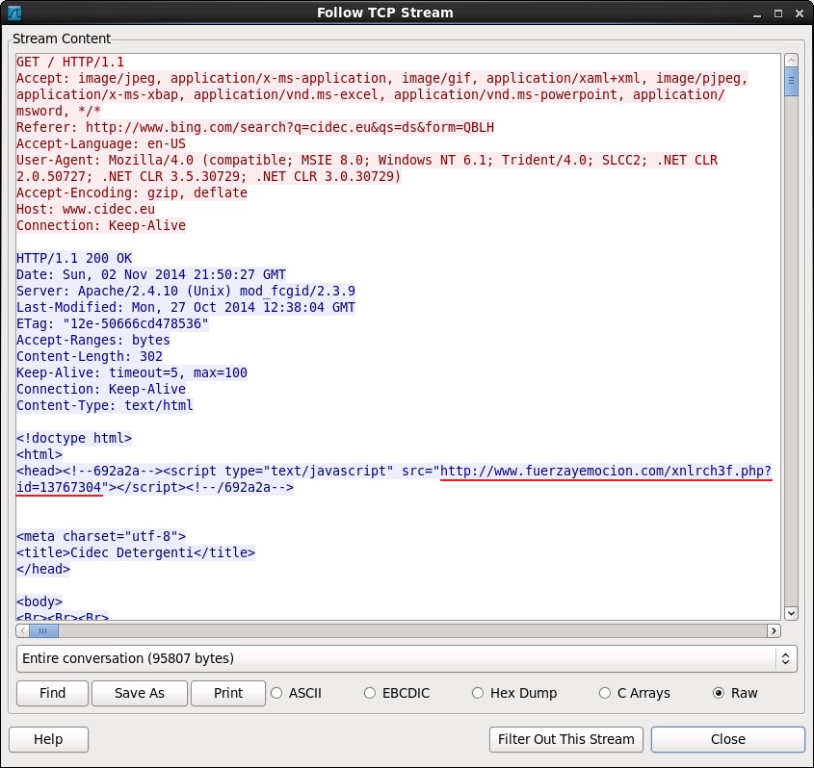Screen dimensions: 814x768
Task: Minimize the Follow TCP Stream window
Action: [757, 13]
